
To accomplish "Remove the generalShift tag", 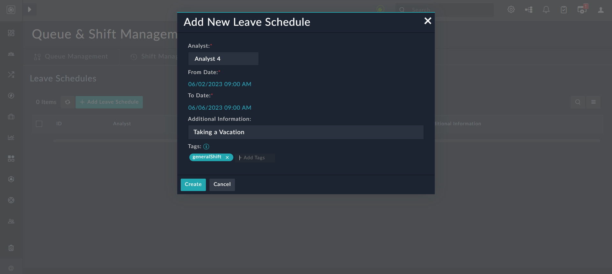I will click(227, 157).
